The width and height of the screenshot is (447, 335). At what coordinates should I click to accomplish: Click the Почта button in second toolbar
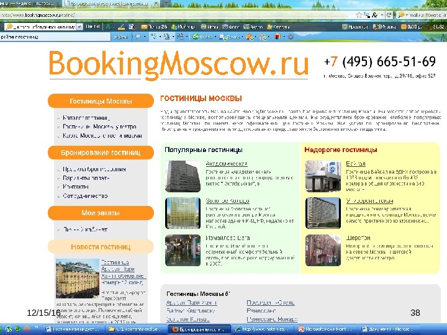(x=229, y=37)
